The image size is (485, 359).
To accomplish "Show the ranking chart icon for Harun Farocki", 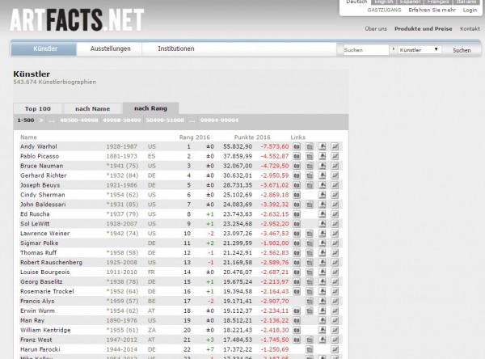I will (x=335, y=349).
